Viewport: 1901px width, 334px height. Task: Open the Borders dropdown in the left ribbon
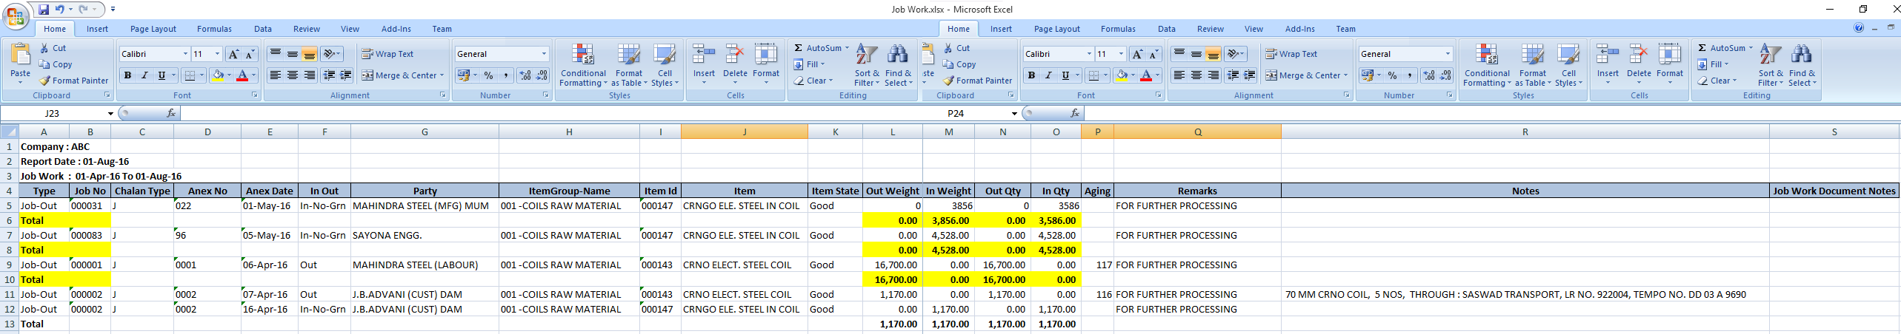point(202,75)
